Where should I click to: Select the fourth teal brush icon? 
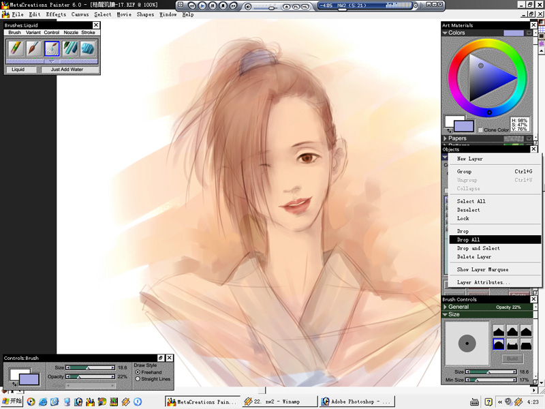[x=70, y=48]
